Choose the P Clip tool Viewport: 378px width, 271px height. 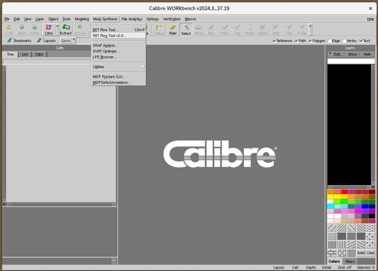[x=302, y=30]
